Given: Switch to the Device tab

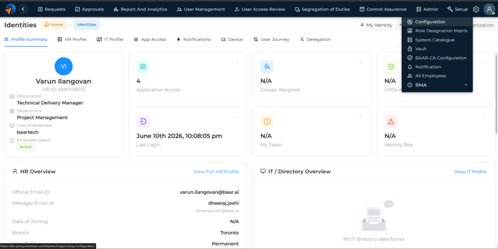Looking at the screenshot, I should pos(232,39).
